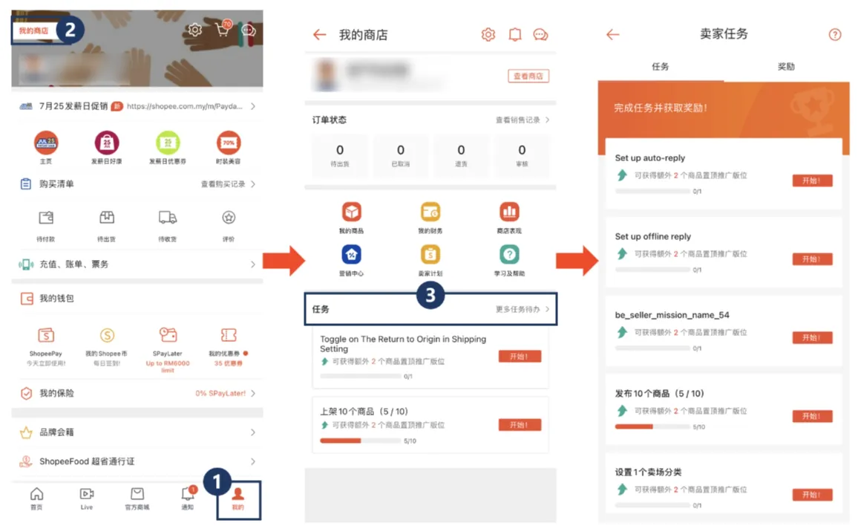Open settings gear on 我的商店 page
The image size is (858, 529).
488,33
